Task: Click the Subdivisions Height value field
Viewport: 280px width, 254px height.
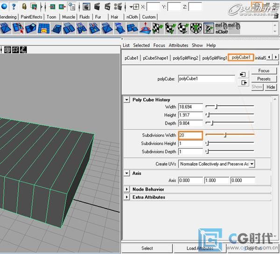Action: [190, 143]
